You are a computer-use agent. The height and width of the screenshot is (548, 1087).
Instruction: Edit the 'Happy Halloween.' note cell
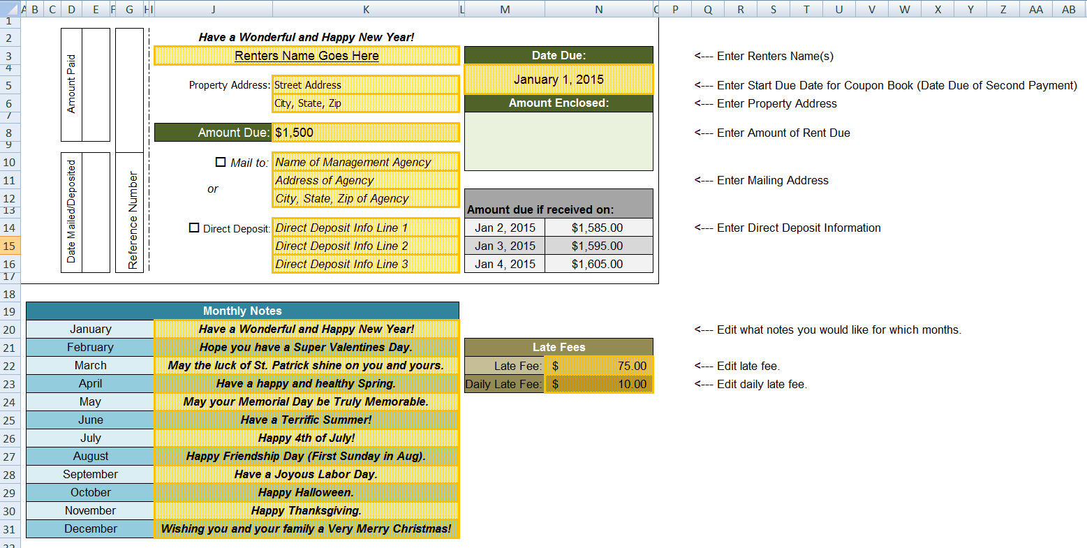point(306,492)
